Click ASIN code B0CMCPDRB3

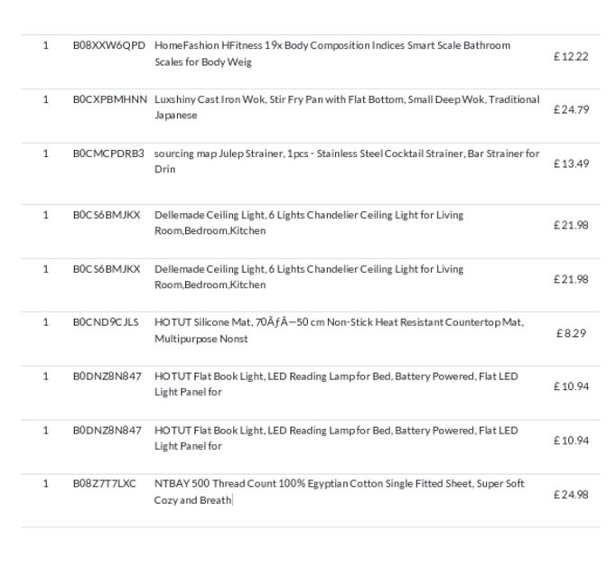pyautogui.click(x=108, y=154)
